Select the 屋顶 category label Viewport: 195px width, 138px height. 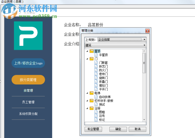(97, 51)
